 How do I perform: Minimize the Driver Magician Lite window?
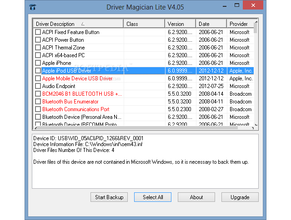[x=226, y=5]
